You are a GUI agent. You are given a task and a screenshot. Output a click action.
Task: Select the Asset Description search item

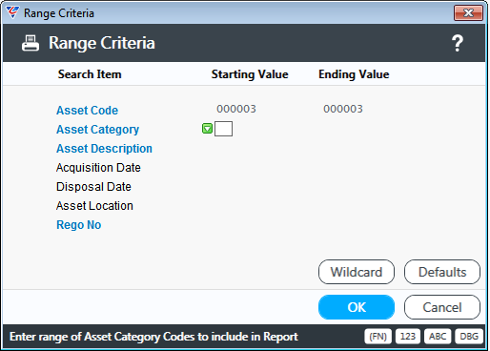(x=104, y=149)
